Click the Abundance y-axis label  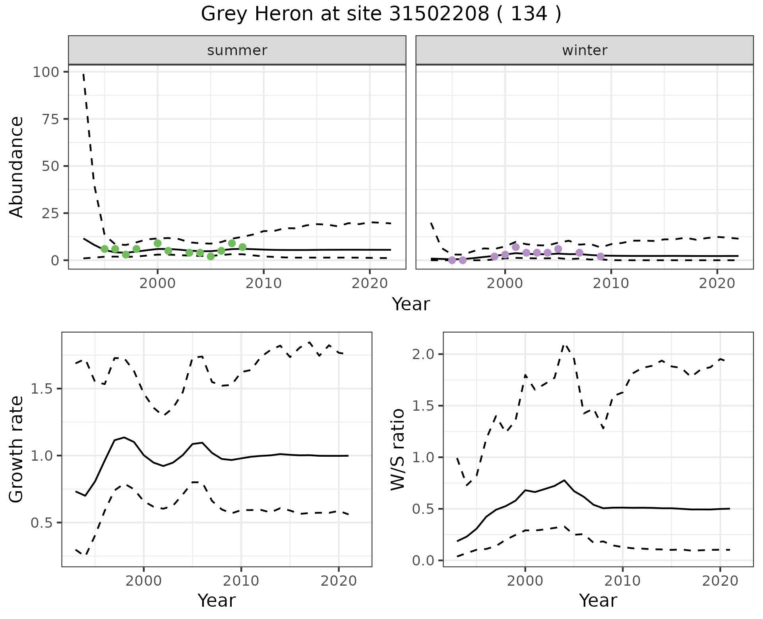(17, 167)
